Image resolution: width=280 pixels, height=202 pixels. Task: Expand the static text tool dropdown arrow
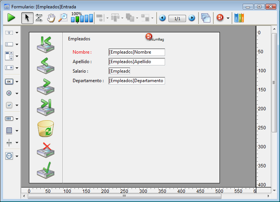pos(17,33)
